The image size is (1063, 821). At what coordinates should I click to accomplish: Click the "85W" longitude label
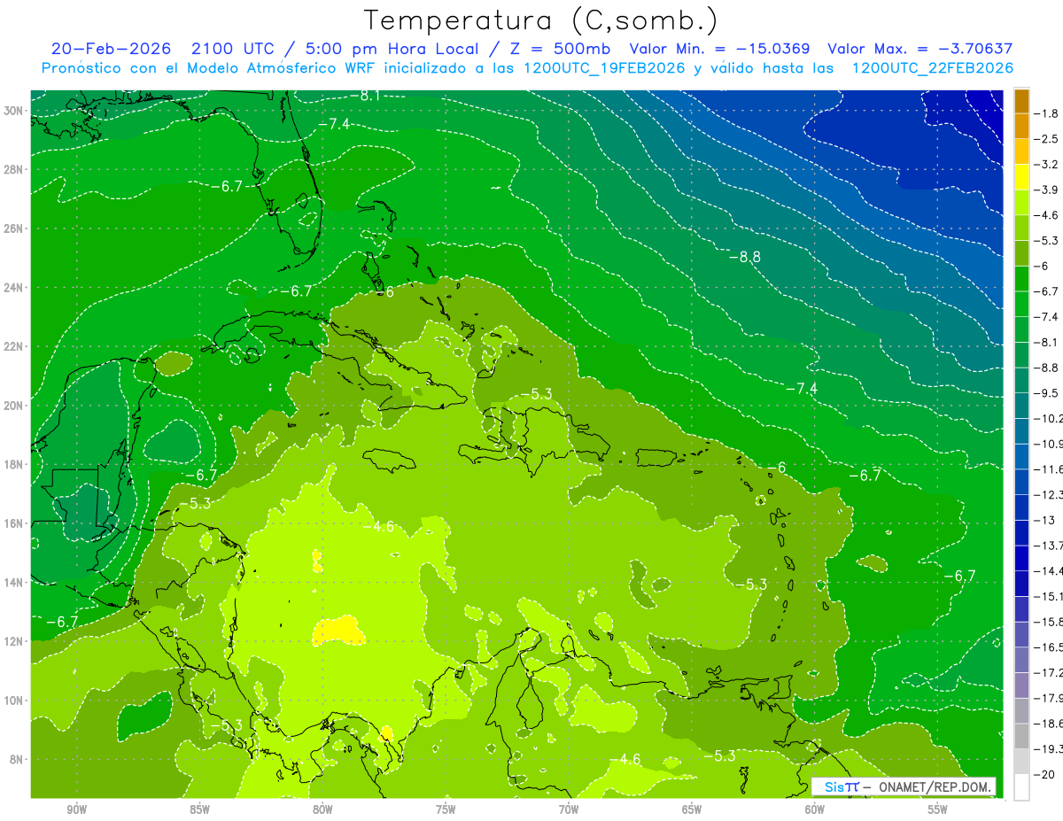pyautogui.click(x=199, y=809)
